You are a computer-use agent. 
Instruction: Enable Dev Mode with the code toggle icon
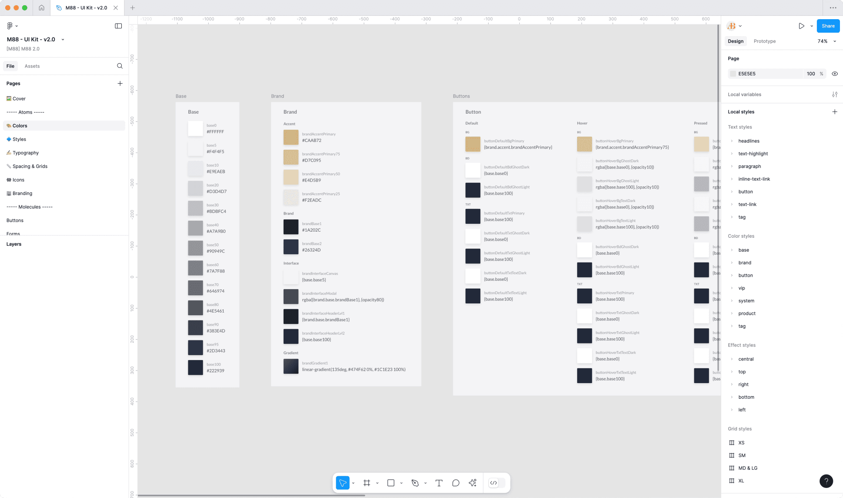tap(494, 483)
